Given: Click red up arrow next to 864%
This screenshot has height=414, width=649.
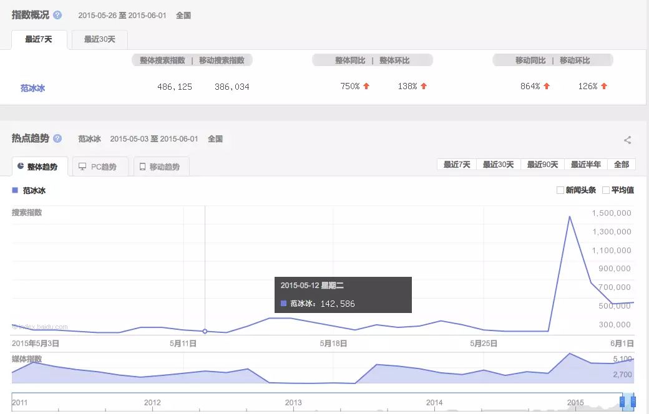Looking at the screenshot, I should pos(547,86).
